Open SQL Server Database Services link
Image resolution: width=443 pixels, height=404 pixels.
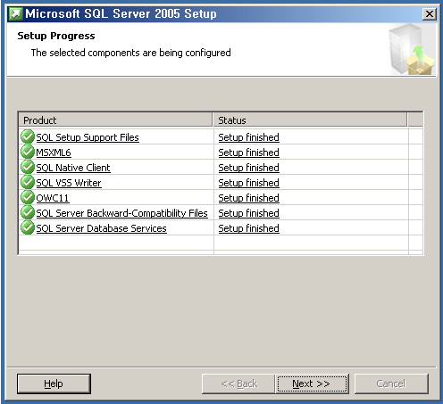(x=101, y=228)
